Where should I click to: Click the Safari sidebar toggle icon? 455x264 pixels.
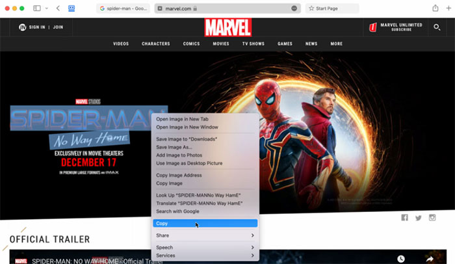click(x=37, y=8)
